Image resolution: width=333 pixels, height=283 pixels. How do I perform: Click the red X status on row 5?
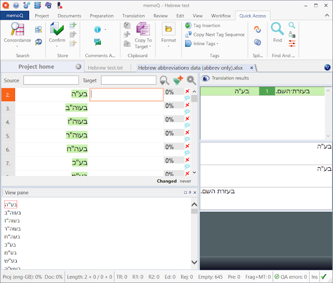[187, 132]
